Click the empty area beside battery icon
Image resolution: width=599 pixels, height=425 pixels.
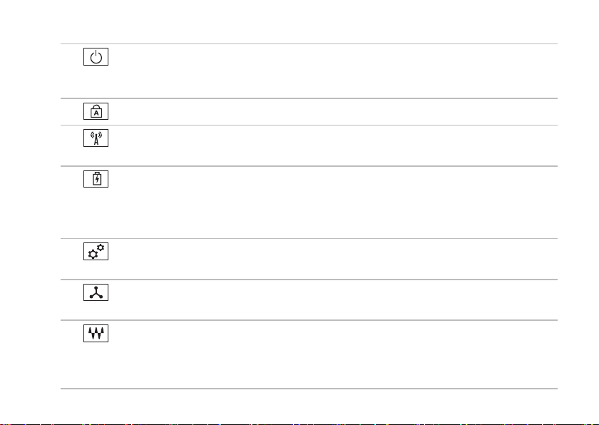332,203
